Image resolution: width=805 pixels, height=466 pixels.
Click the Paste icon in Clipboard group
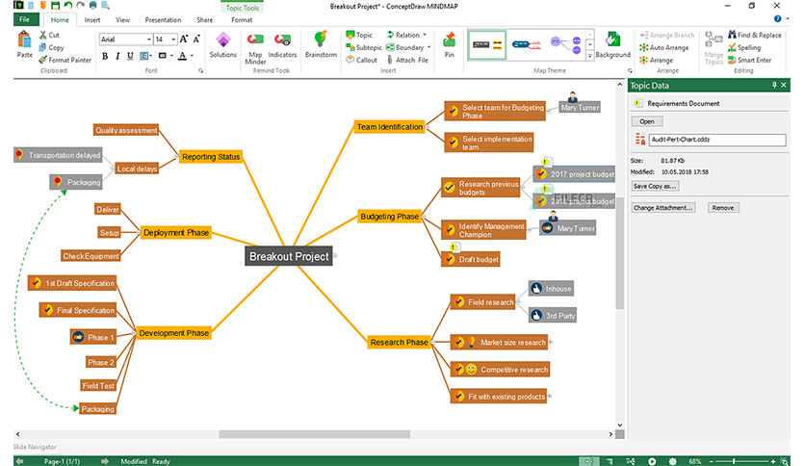coord(24,40)
